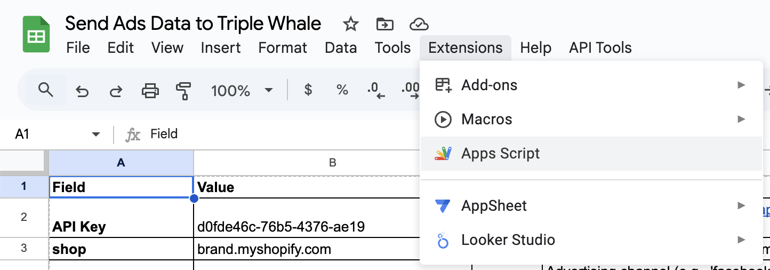This screenshot has width=770, height=270.
Task: Decrease decimal places icon
Action: click(376, 91)
